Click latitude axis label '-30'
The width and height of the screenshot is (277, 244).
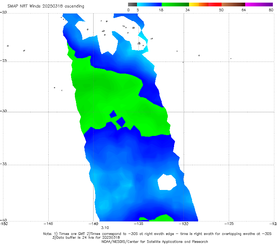tap(3, 111)
